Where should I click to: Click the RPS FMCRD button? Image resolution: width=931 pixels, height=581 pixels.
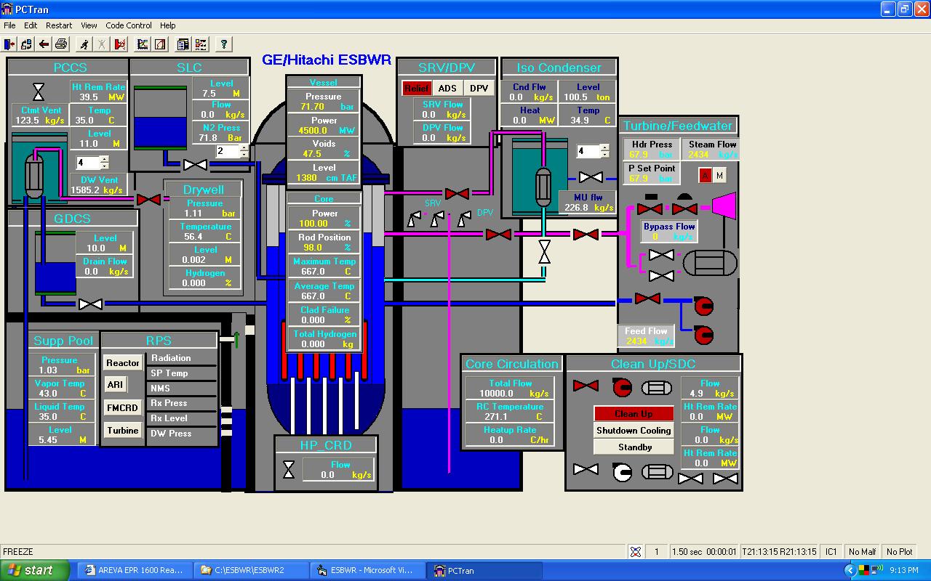(x=122, y=408)
